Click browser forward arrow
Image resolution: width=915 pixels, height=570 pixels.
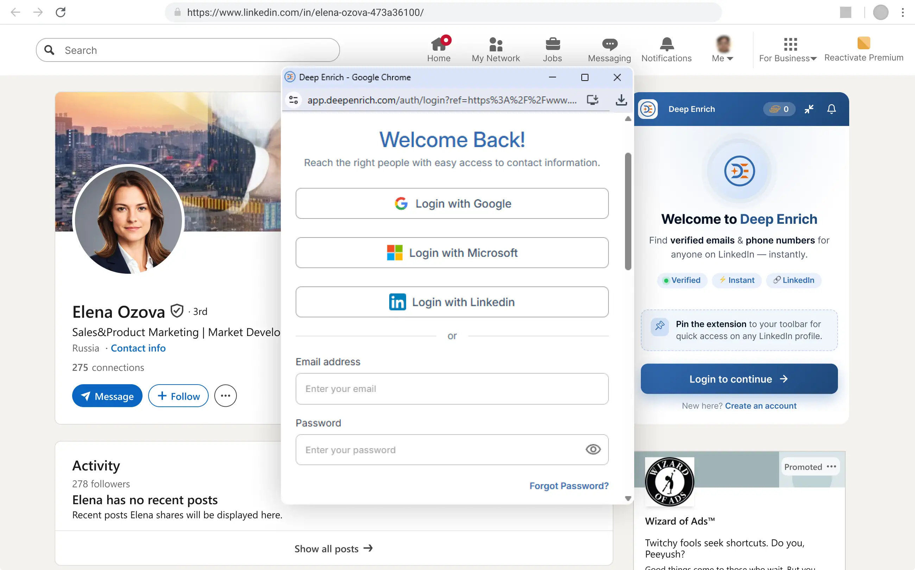[38, 12]
